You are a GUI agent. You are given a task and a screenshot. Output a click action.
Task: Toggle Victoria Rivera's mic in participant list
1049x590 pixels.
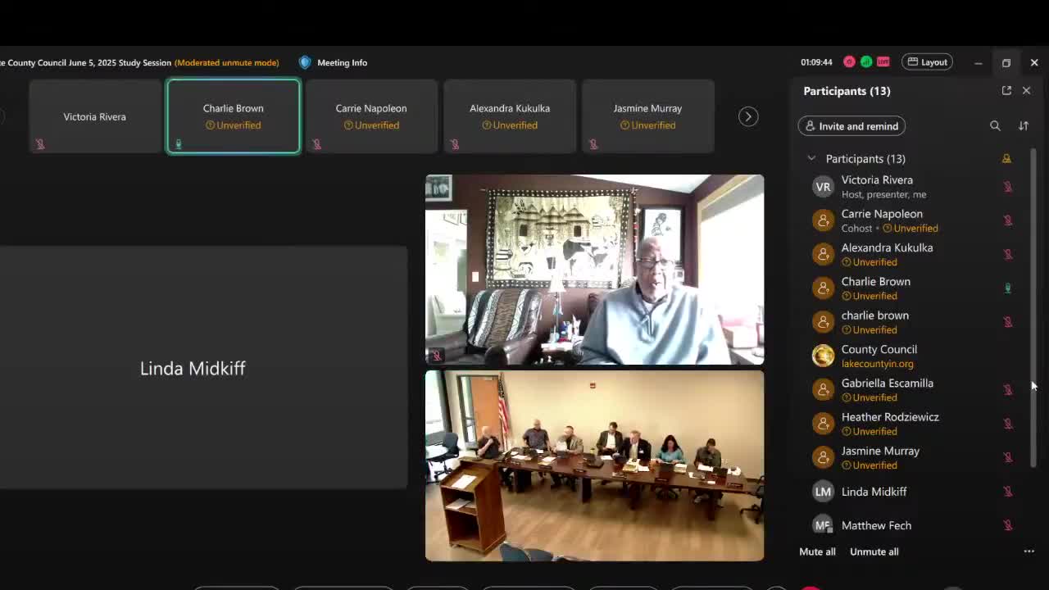pyautogui.click(x=1008, y=187)
